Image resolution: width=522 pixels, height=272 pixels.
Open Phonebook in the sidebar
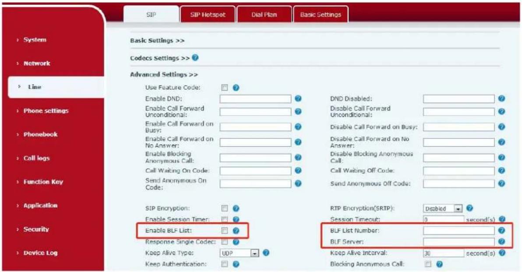[x=40, y=134]
